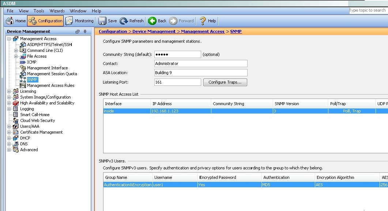Select the Management Access Rules icon

pos(23,85)
